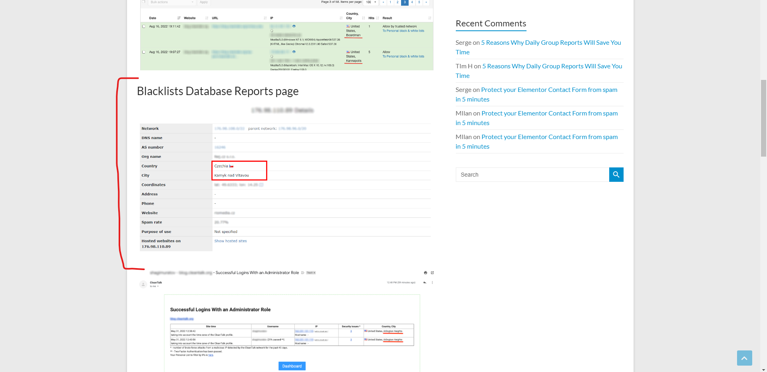Click the CleanTalk sender avatar icon
The width and height of the screenshot is (767, 372).
(143, 284)
